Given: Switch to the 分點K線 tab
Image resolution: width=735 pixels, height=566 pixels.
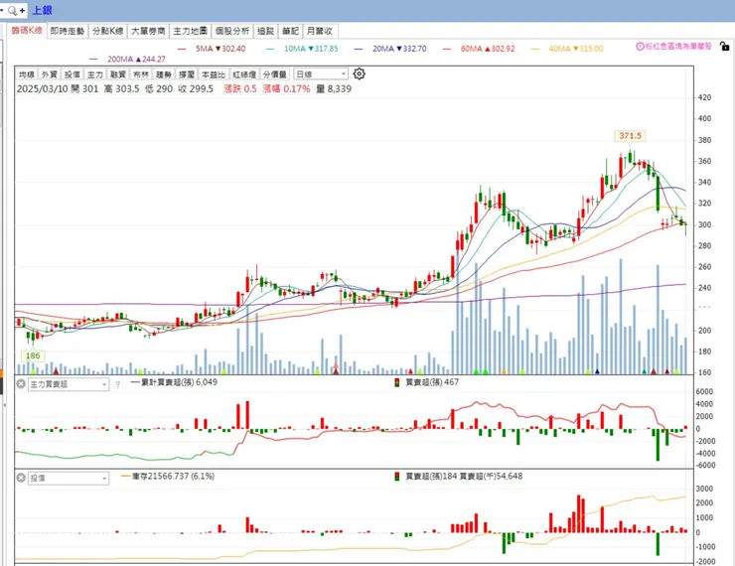Looking at the screenshot, I should pyautogui.click(x=108, y=31).
